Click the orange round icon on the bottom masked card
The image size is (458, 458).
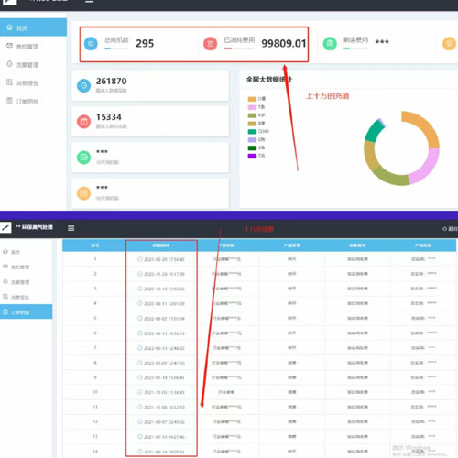point(83,193)
